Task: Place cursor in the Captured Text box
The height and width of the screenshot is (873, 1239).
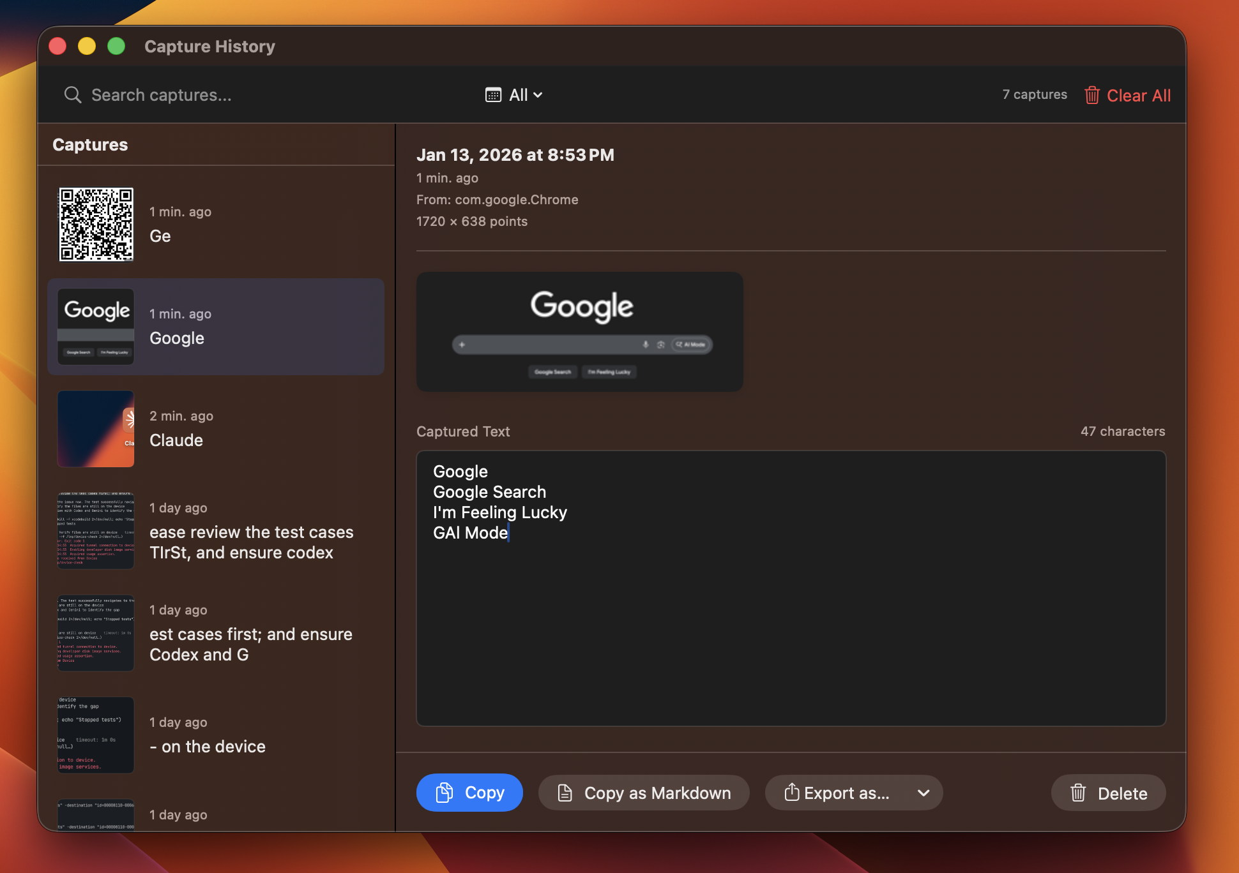Action: coord(790,587)
